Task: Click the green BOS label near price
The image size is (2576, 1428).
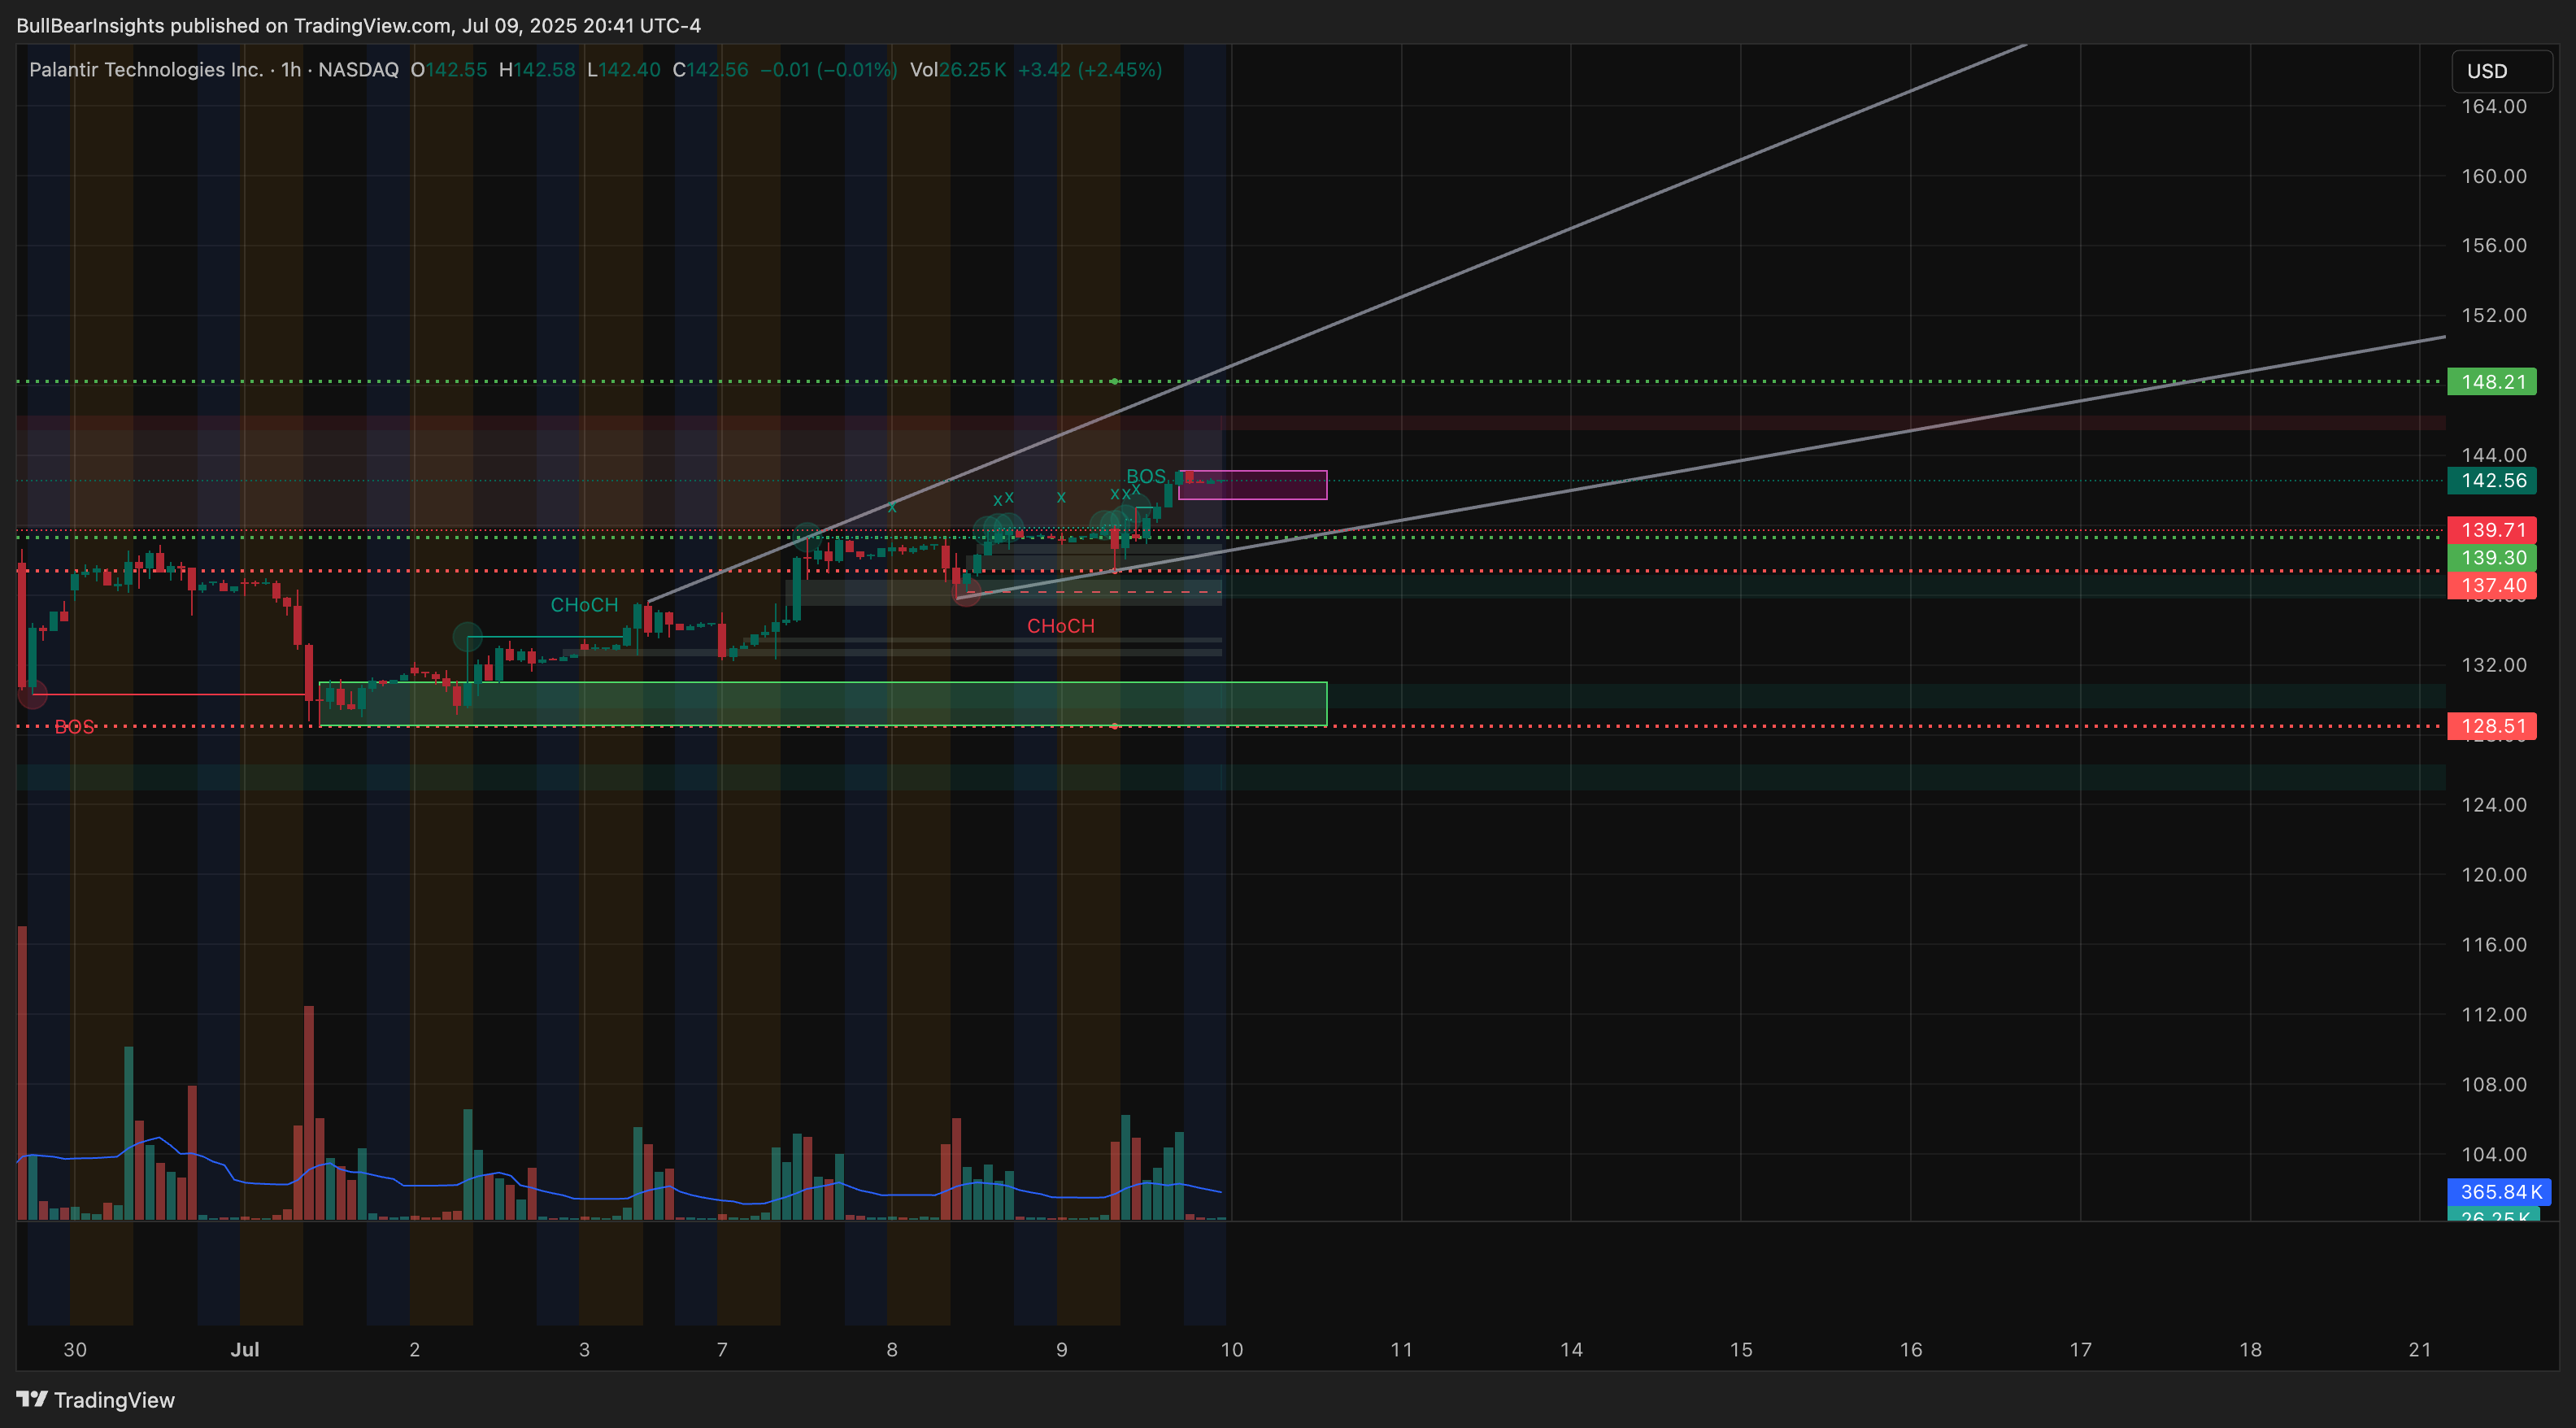Action: click(x=1145, y=476)
